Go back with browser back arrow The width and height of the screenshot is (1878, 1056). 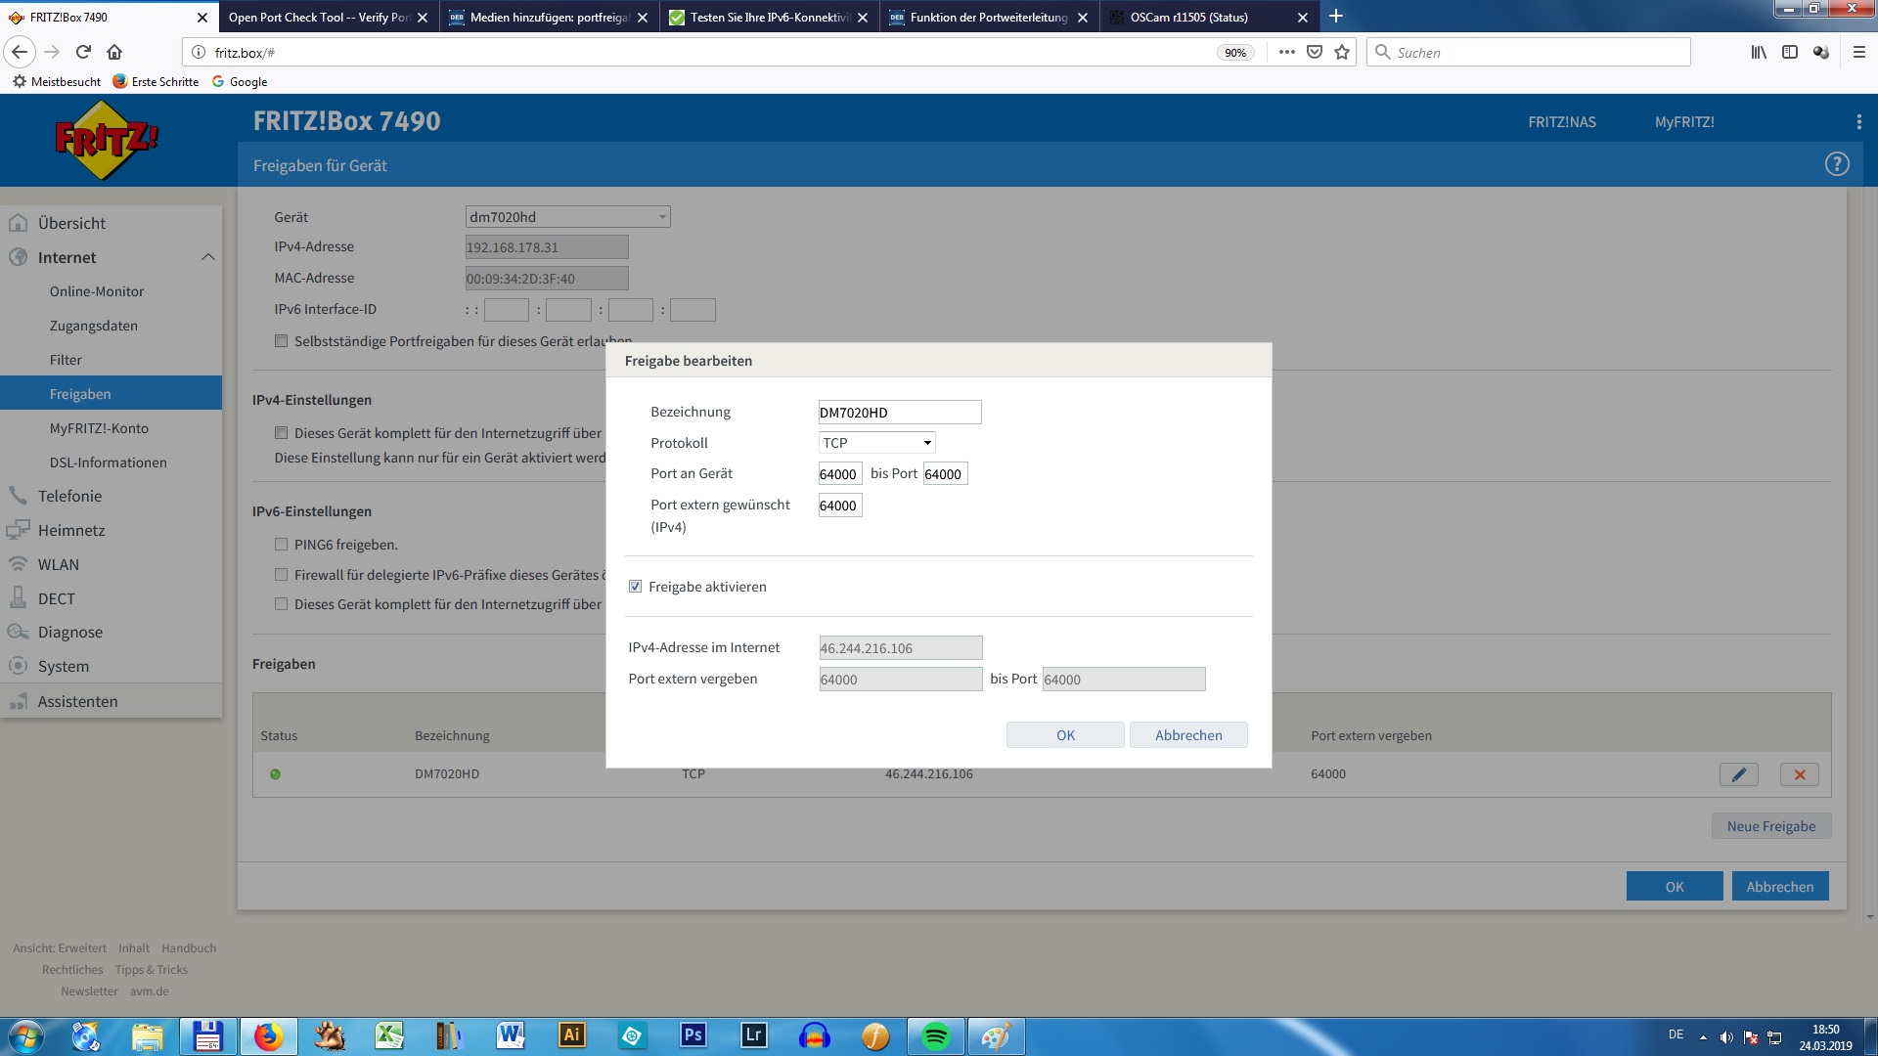(20, 52)
